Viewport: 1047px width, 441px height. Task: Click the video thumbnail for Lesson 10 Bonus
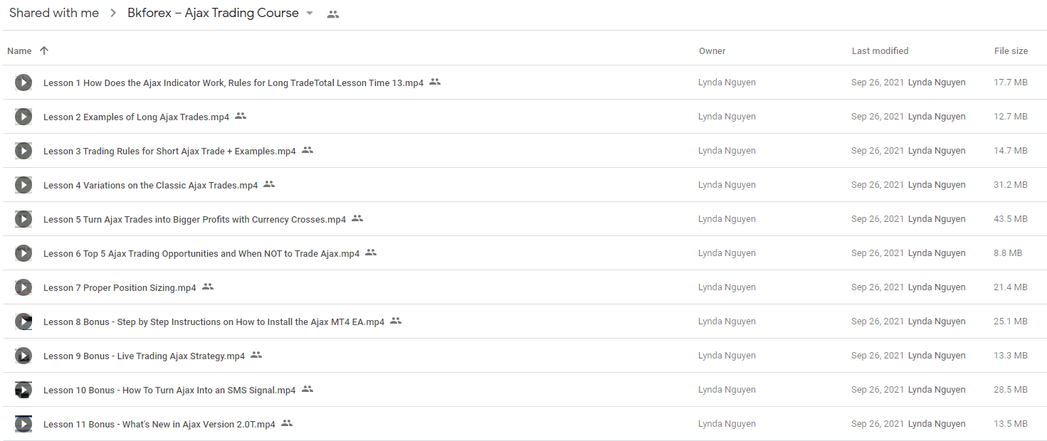pyautogui.click(x=23, y=390)
